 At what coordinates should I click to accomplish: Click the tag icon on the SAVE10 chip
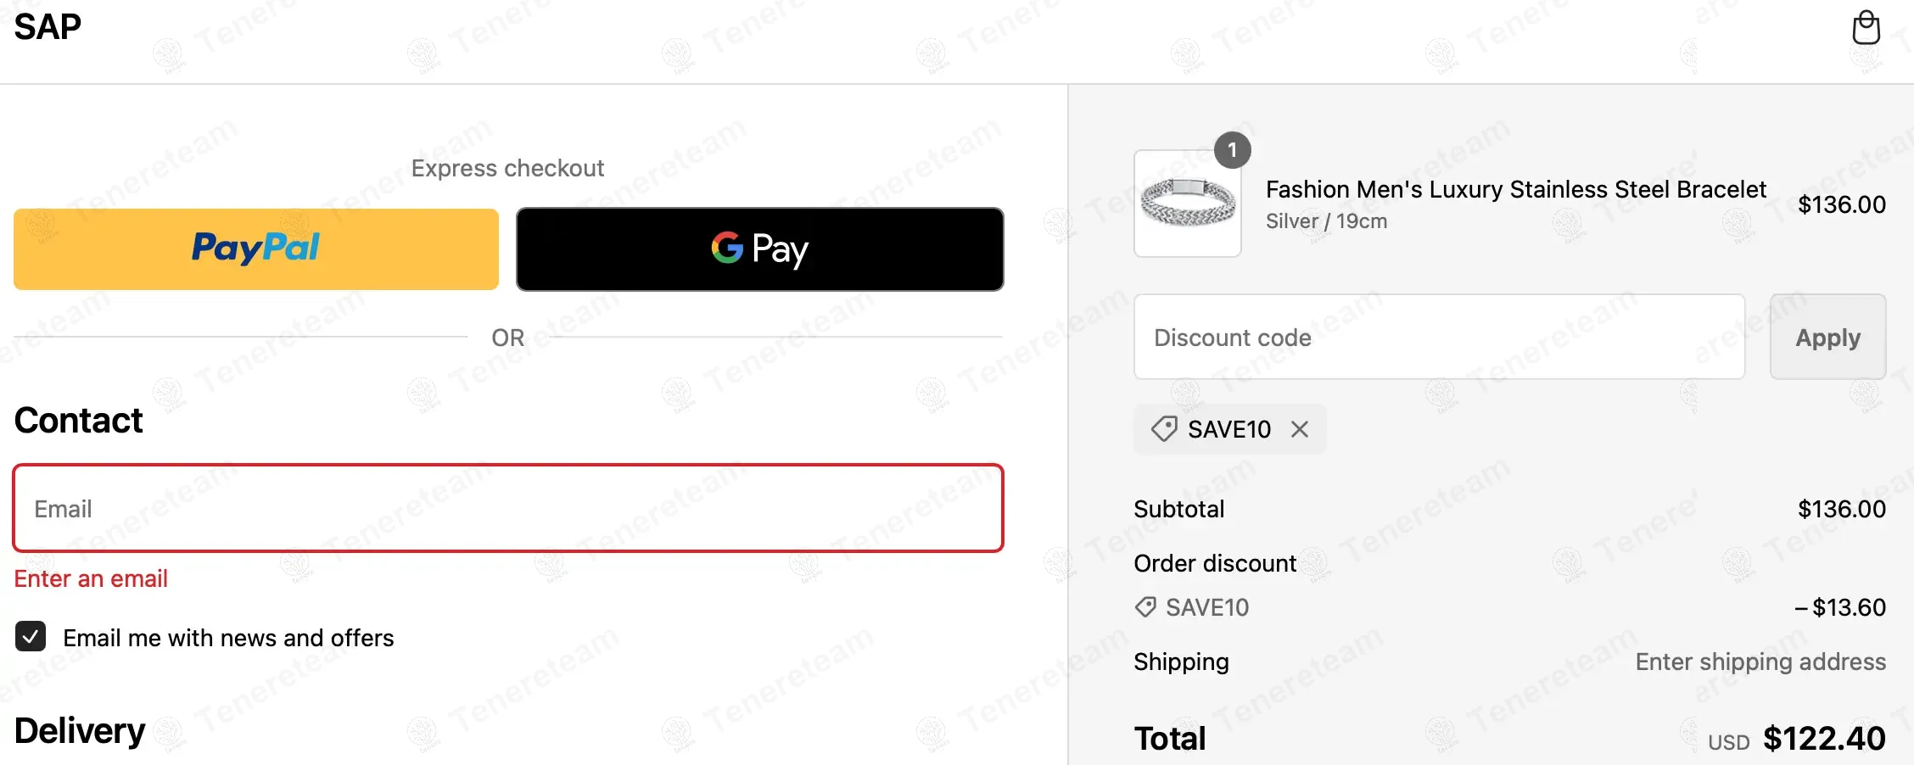coord(1164,429)
